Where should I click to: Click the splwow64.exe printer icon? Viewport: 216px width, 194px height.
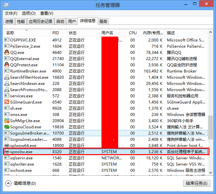pyautogui.click(x=7, y=145)
